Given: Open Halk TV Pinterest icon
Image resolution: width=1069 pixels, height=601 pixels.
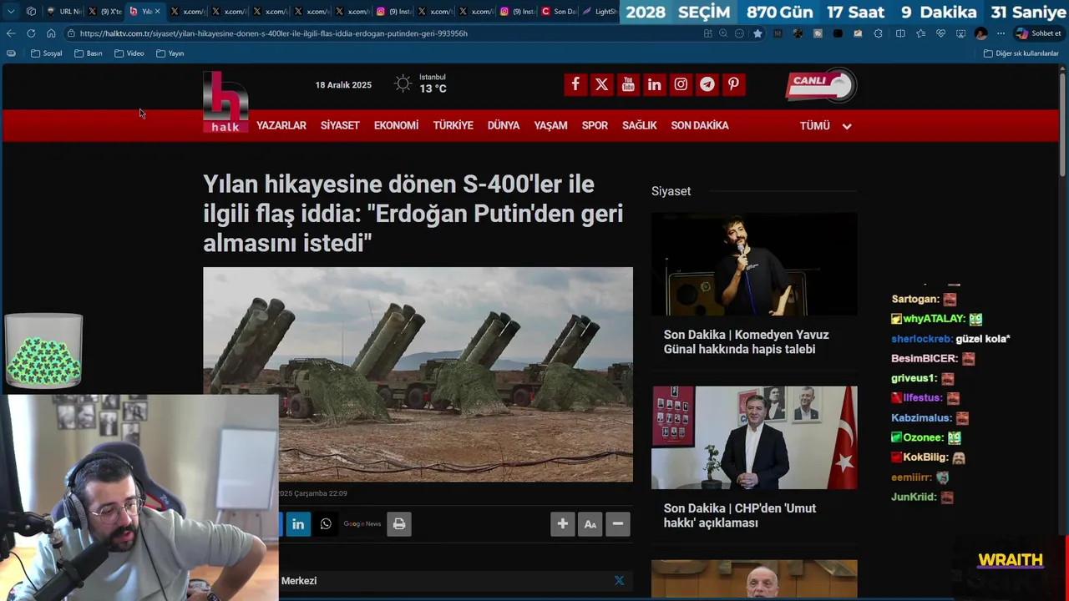Looking at the screenshot, I should coord(733,84).
